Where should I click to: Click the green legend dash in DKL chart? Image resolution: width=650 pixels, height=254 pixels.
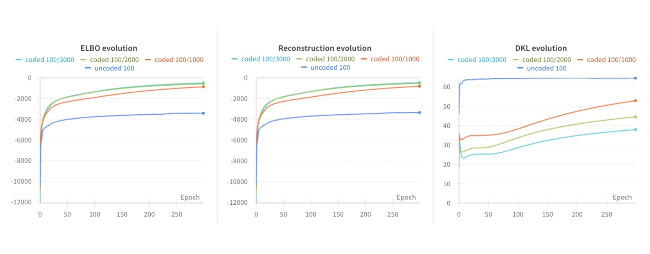coord(515,60)
